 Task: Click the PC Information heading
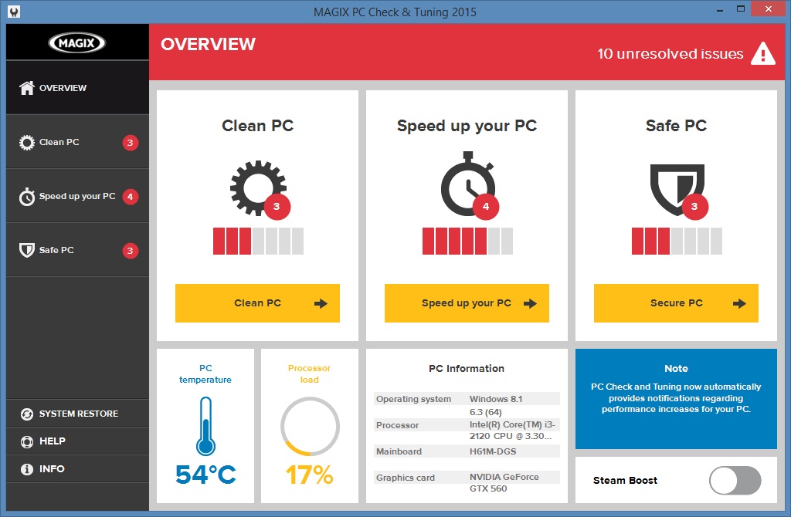click(467, 368)
